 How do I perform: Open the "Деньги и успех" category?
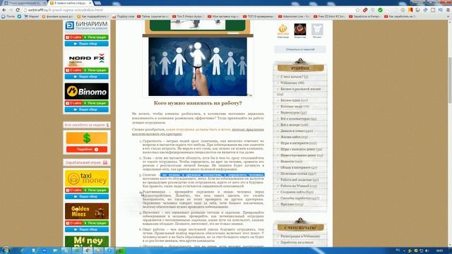(x=297, y=131)
